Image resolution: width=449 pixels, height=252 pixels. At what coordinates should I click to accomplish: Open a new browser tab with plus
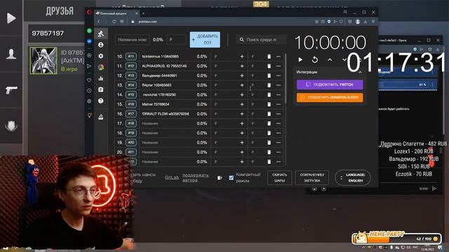coord(143,13)
